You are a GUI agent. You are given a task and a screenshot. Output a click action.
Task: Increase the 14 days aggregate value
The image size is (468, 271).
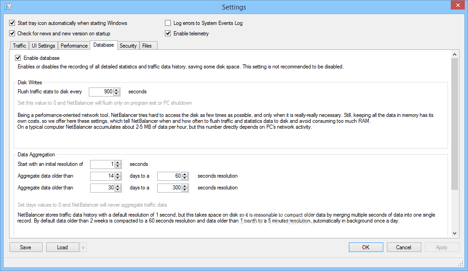pos(118,174)
